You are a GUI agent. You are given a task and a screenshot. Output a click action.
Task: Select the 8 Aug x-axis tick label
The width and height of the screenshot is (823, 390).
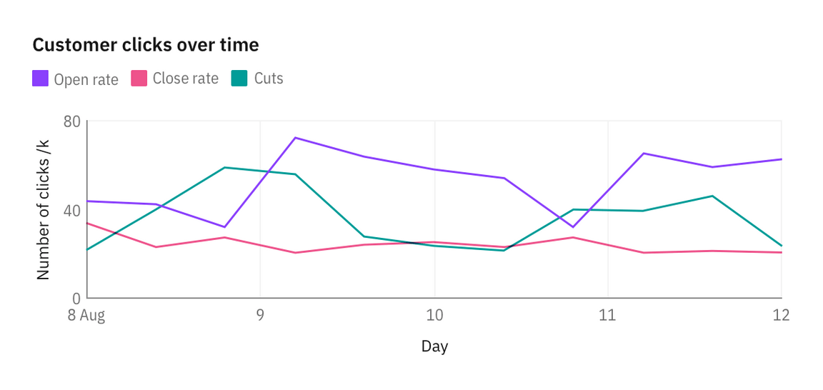point(86,316)
